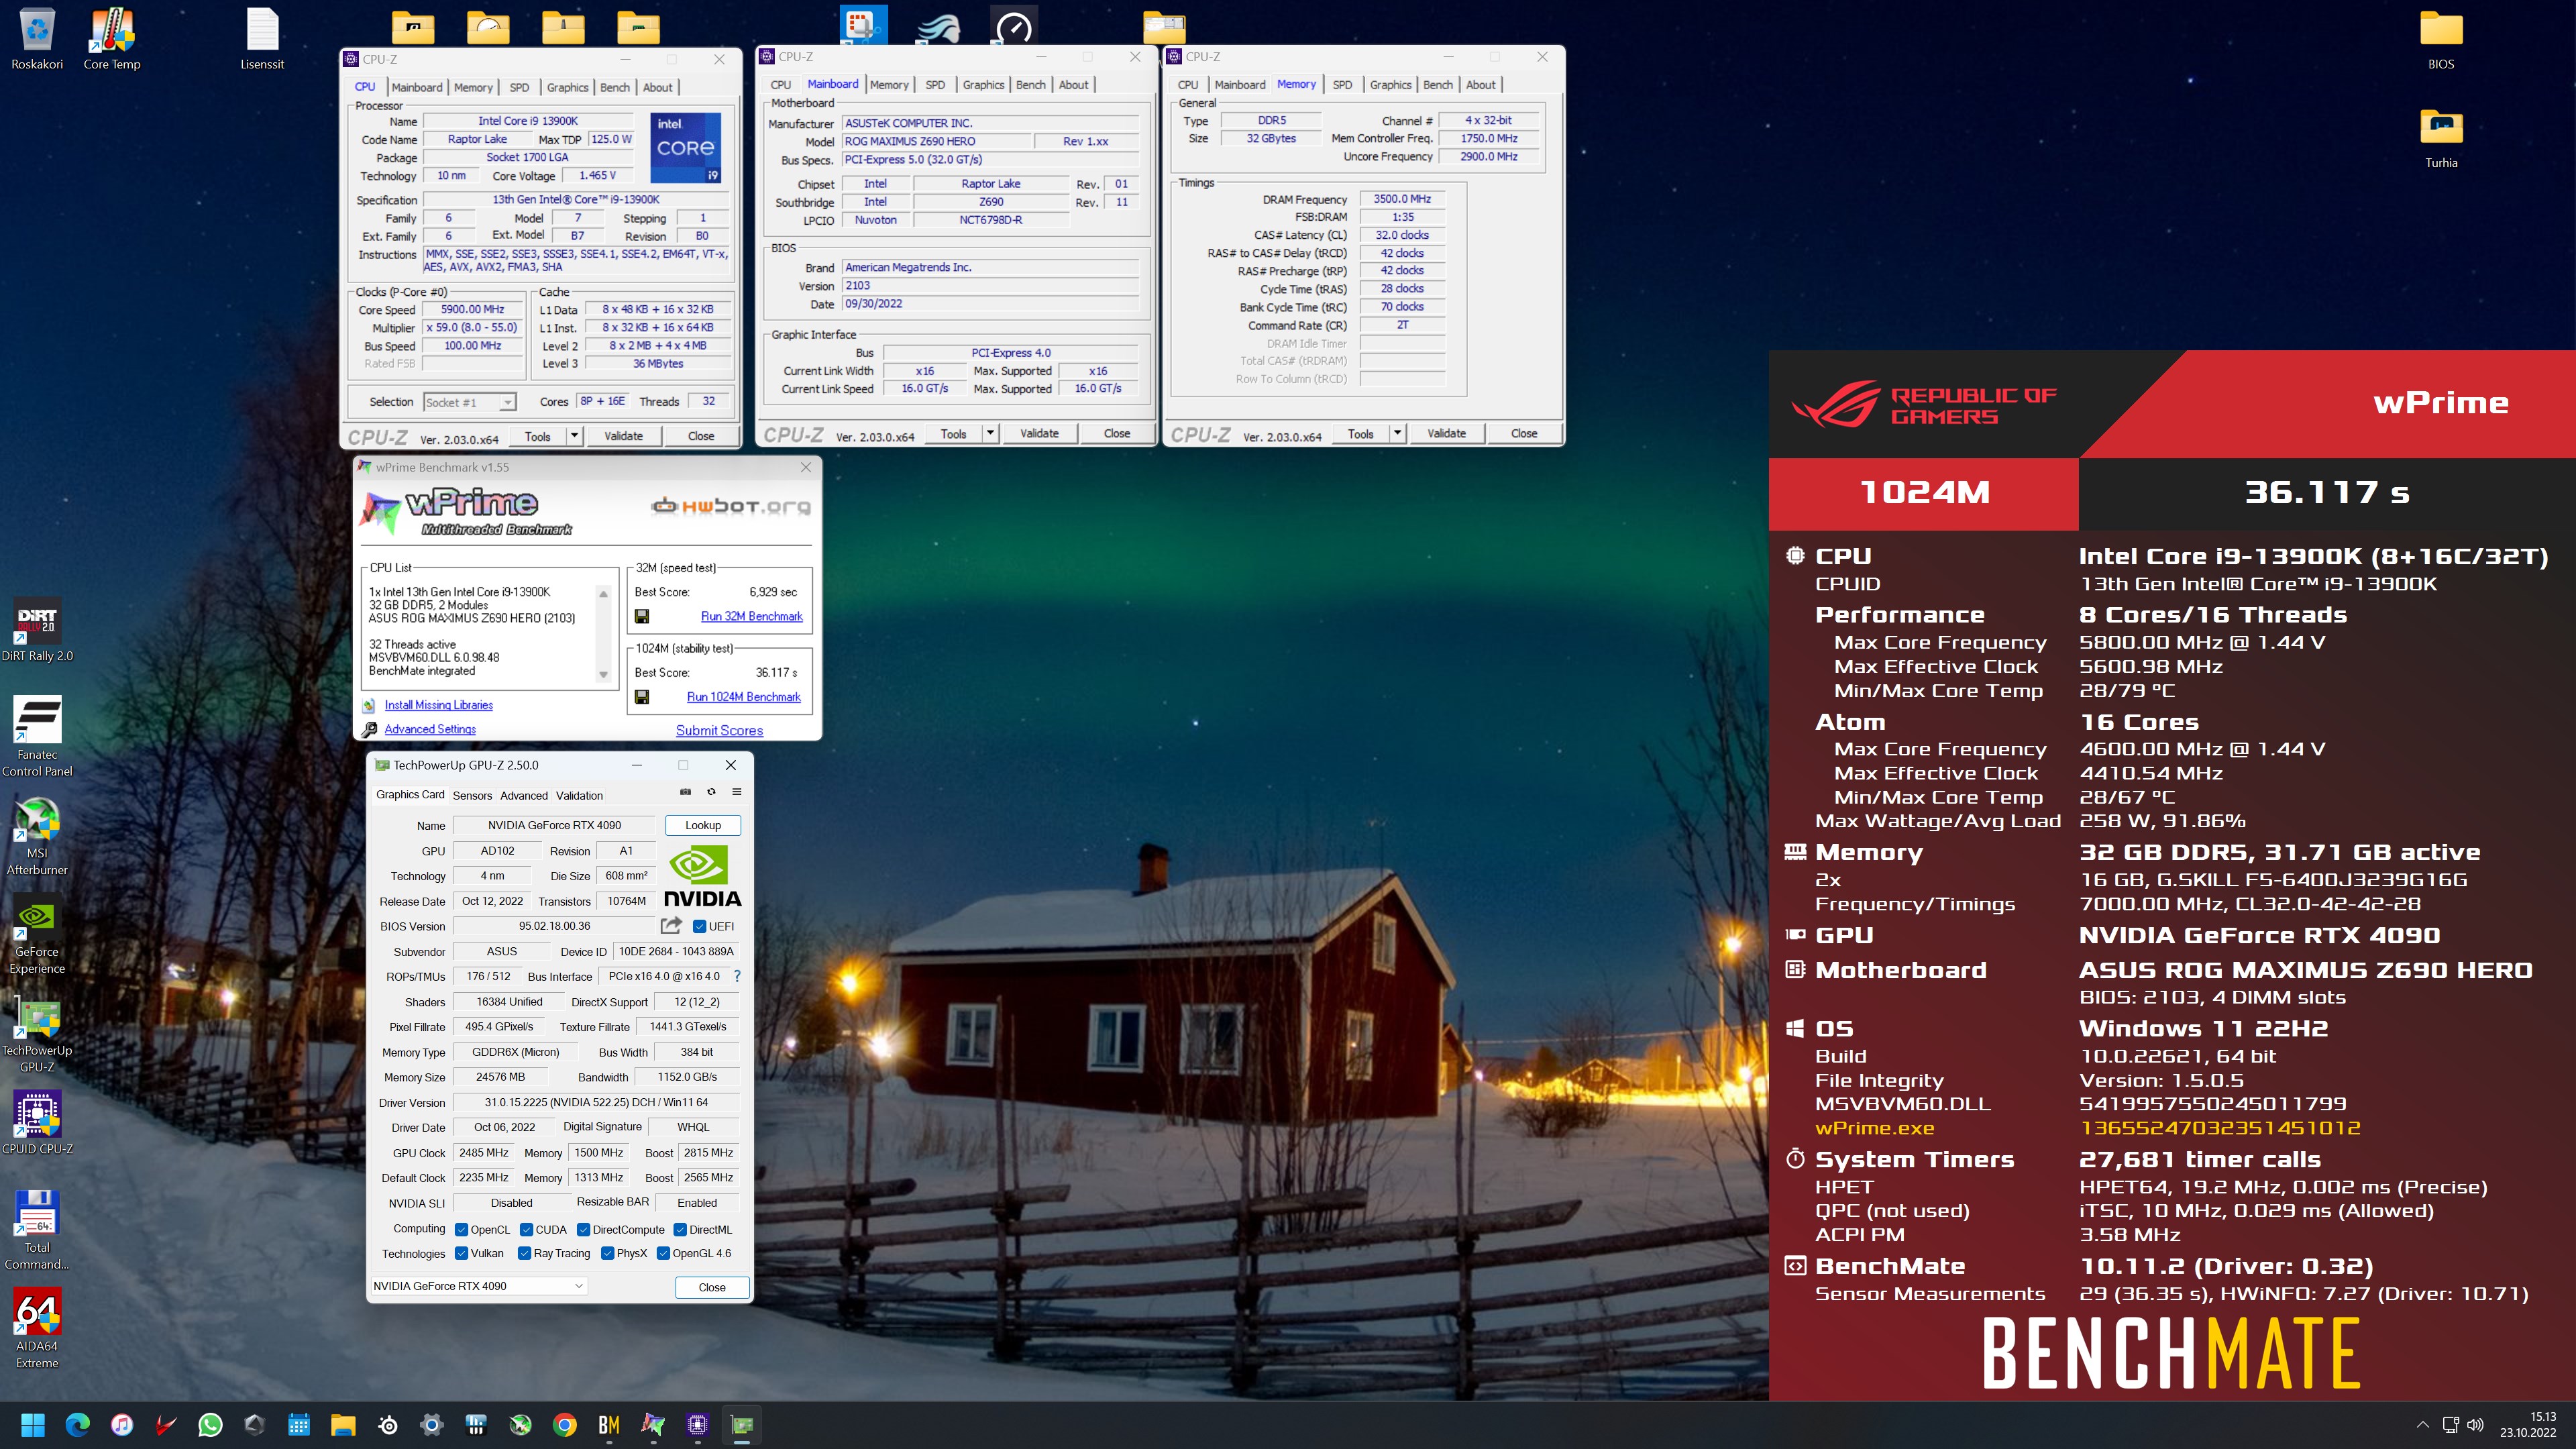Screen dimensions: 2576x1449
Task: Switch to Validation tab in GPU-Z
Action: pos(579,796)
